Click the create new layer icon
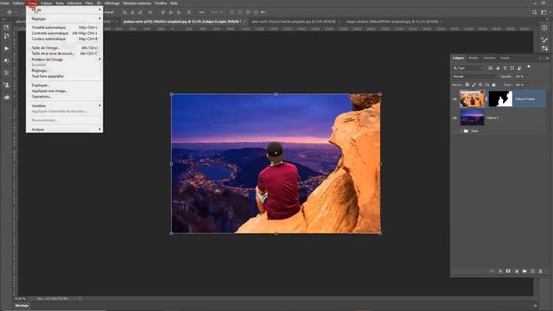This screenshot has height=311, width=553. (532, 271)
